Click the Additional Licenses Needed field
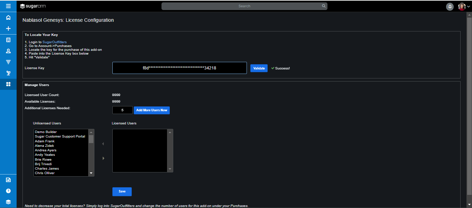This screenshot has width=472, height=208. (x=122, y=110)
